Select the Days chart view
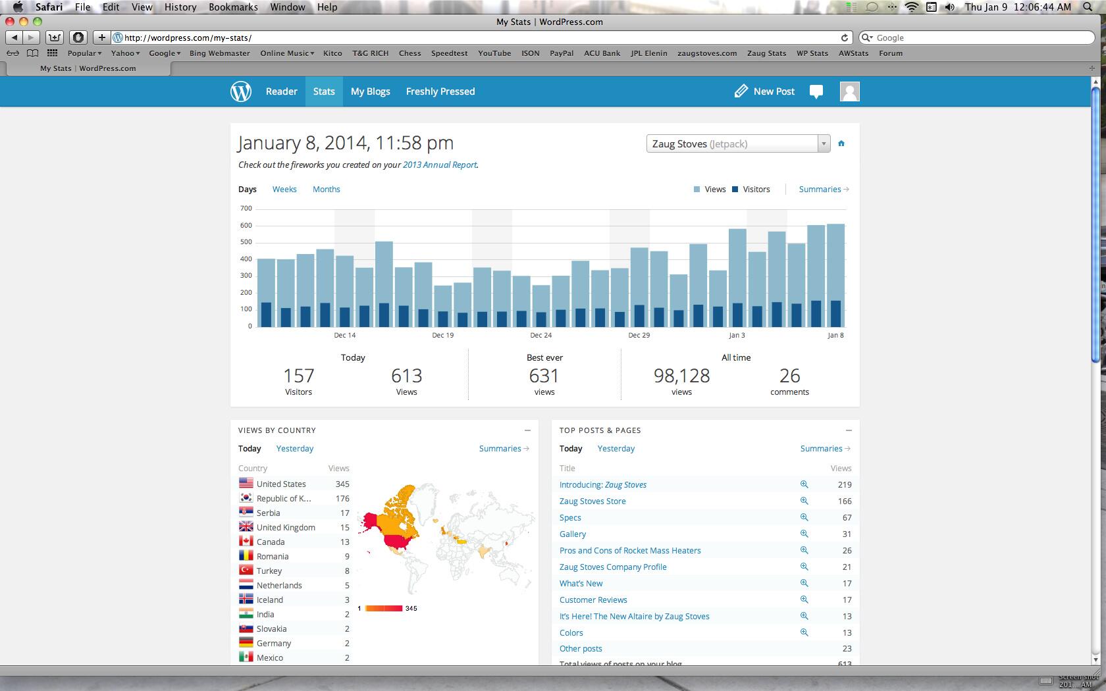The height and width of the screenshot is (691, 1106). [x=248, y=190]
